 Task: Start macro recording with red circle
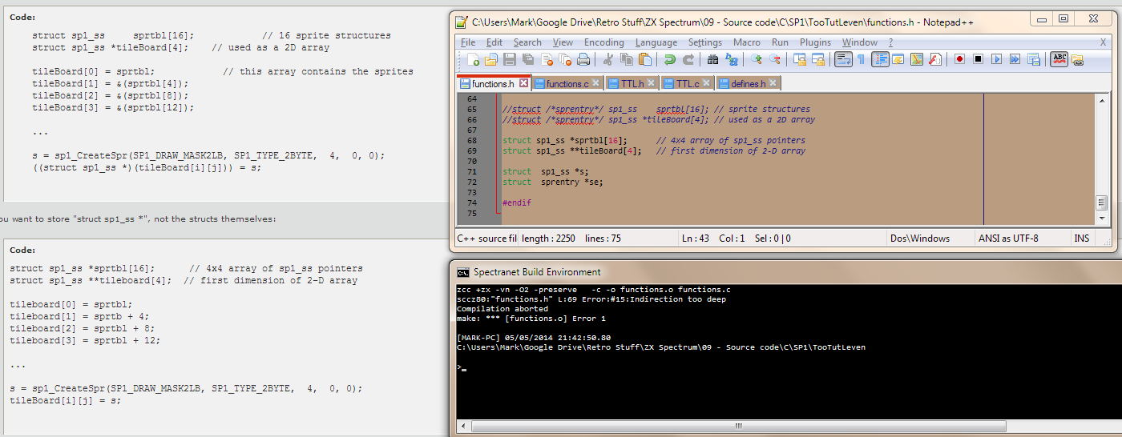click(959, 59)
